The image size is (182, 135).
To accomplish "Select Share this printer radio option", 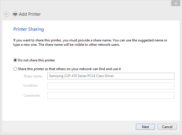I will [x=15, y=69].
